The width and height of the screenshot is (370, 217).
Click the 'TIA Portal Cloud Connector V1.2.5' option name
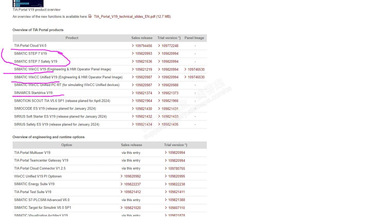coord(40,168)
